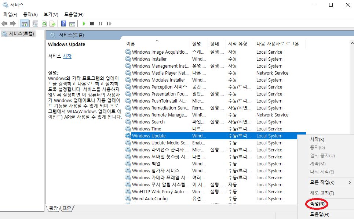
Task: Switch to the 확장 tab
Action: click(53, 208)
